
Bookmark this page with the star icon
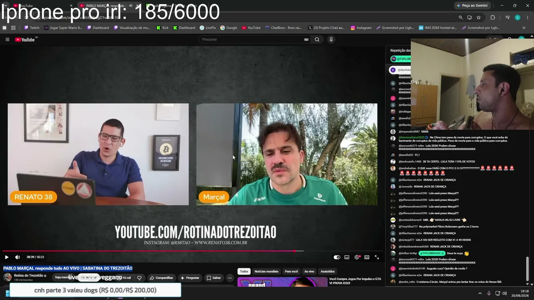click(x=479, y=17)
